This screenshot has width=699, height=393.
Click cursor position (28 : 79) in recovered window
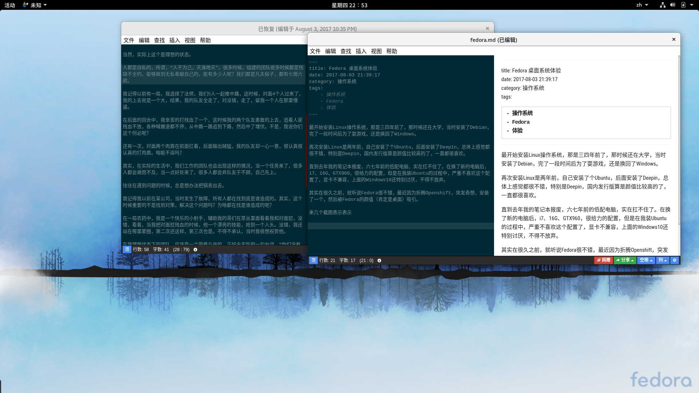tap(181, 250)
